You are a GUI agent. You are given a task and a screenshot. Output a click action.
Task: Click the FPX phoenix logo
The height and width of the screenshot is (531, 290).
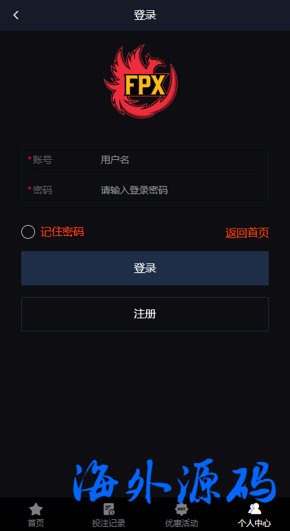click(x=141, y=81)
